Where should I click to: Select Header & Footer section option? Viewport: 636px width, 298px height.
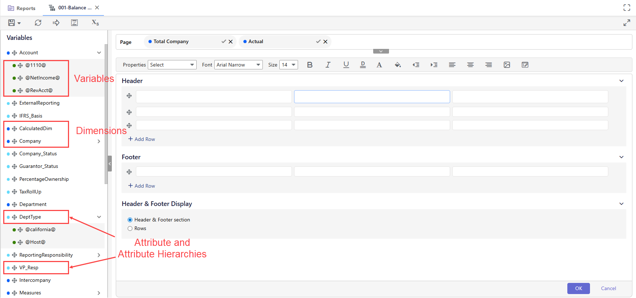pos(130,220)
